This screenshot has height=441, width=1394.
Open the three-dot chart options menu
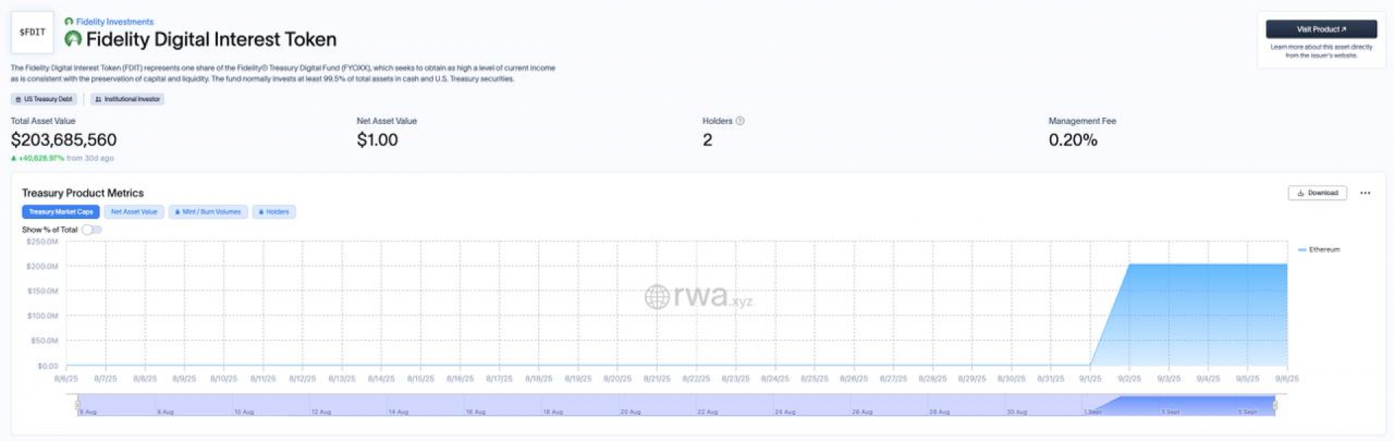tap(1365, 193)
